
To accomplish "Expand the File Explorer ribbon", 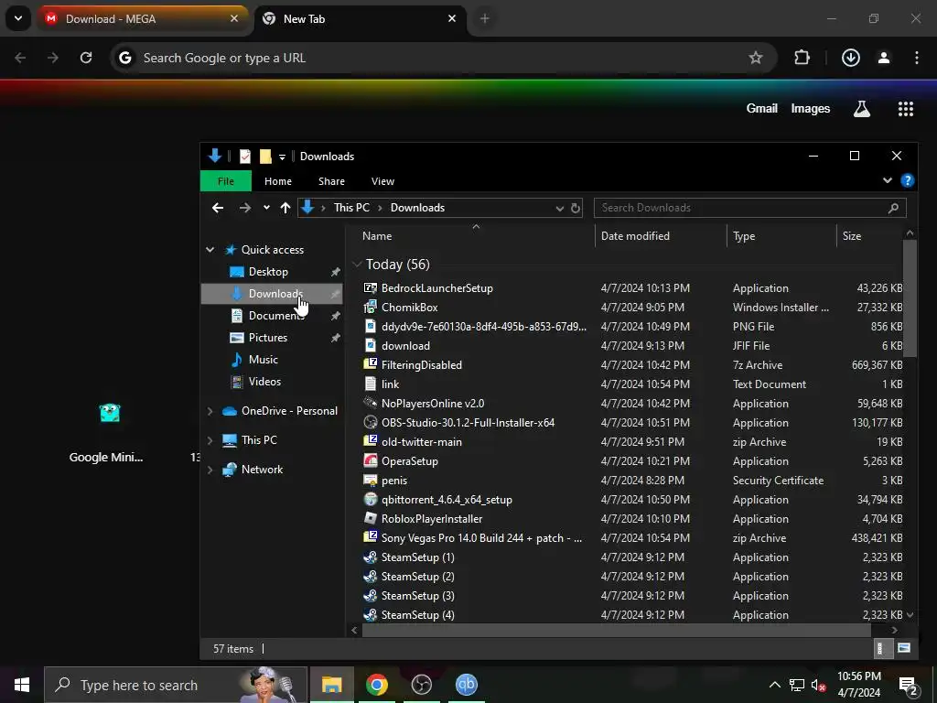I will click(888, 180).
